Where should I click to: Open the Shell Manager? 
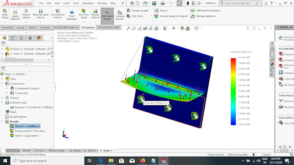[x=72, y=15]
